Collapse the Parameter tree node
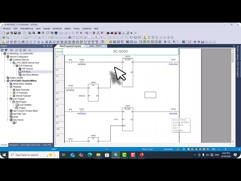Screen dimensions: 241x181 [x=8, y=87]
